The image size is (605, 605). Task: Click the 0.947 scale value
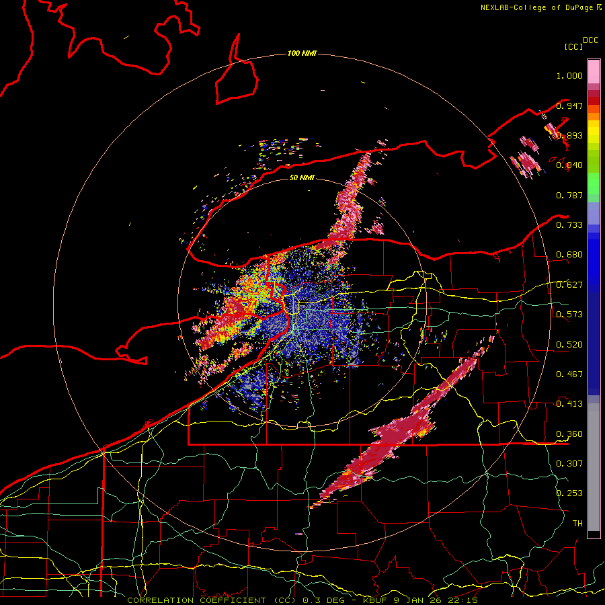[x=569, y=106]
